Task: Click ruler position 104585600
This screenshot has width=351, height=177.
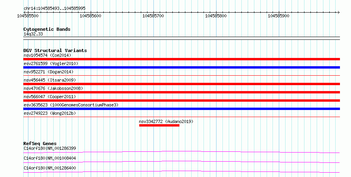Action: click(x=90, y=16)
